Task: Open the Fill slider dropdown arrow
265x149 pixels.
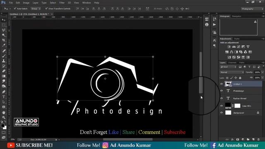Action: 263,78
